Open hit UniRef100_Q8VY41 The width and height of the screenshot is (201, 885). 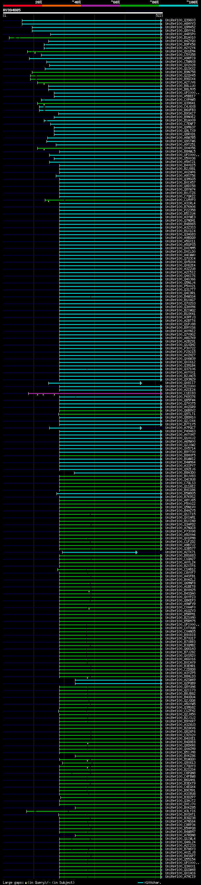tap(180, 30)
